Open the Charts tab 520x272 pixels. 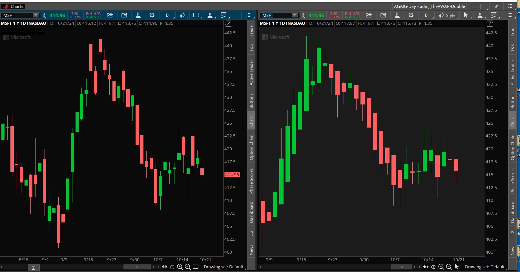(13, 6)
